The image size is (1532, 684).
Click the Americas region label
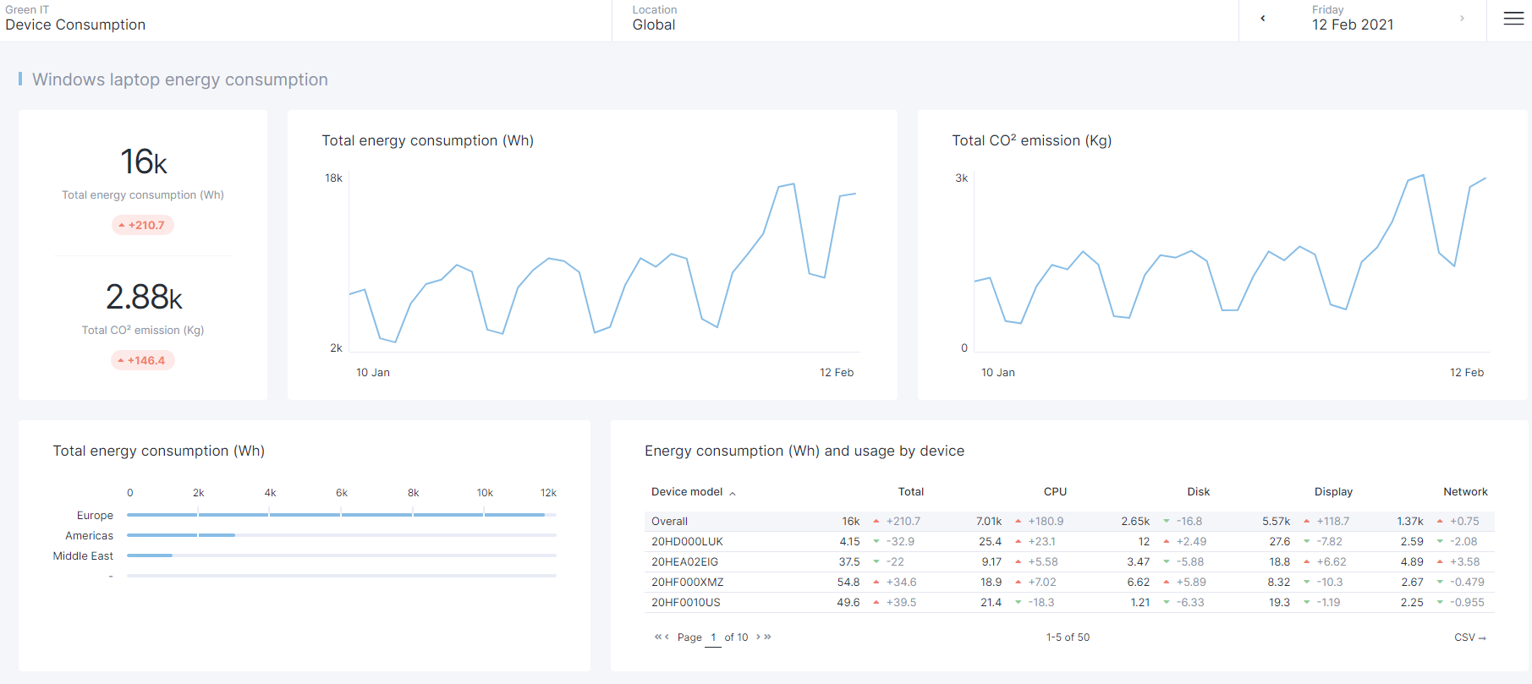coord(89,535)
